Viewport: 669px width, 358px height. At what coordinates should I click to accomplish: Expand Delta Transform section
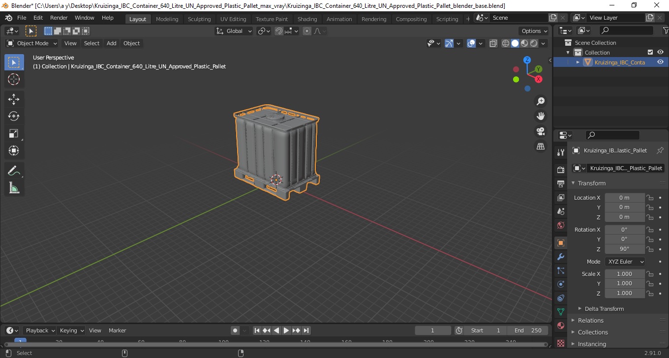[604, 309]
